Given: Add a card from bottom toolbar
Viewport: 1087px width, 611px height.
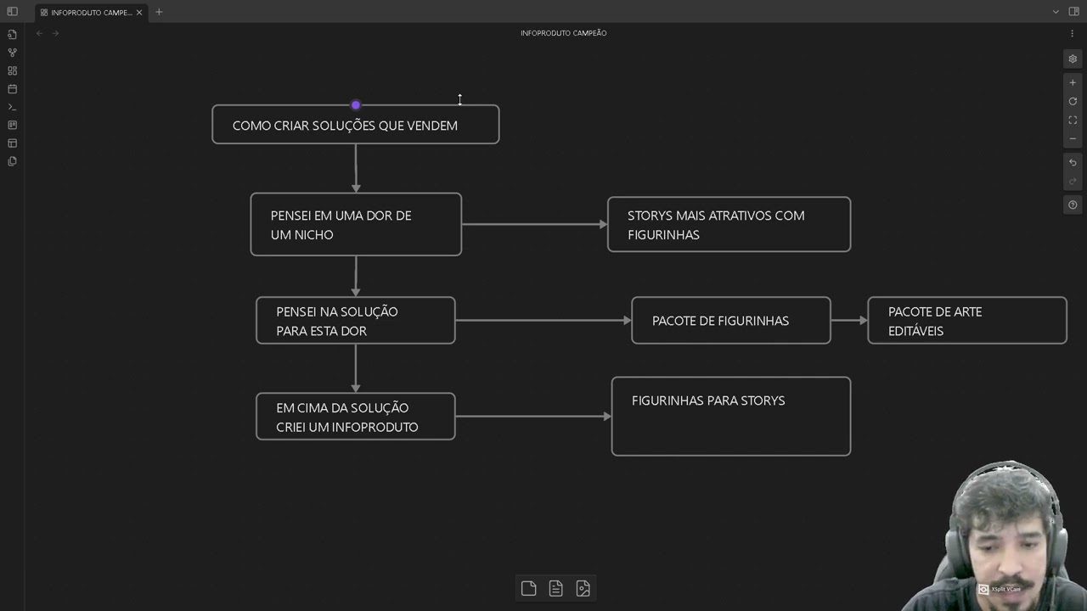Looking at the screenshot, I should click(x=528, y=588).
